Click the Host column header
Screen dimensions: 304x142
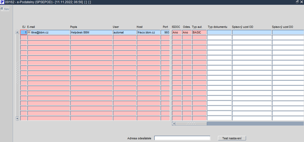(140, 27)
